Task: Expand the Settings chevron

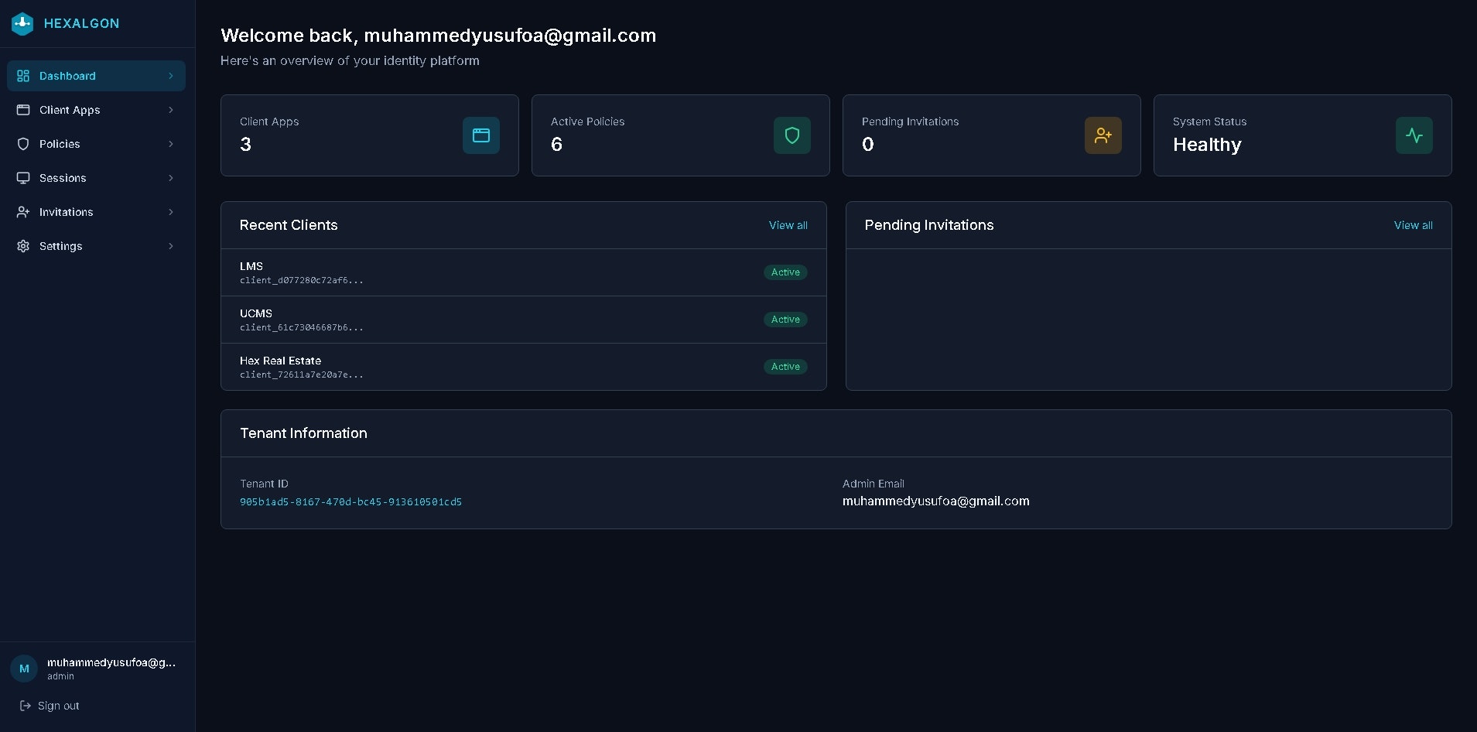Action: point(170,246)
